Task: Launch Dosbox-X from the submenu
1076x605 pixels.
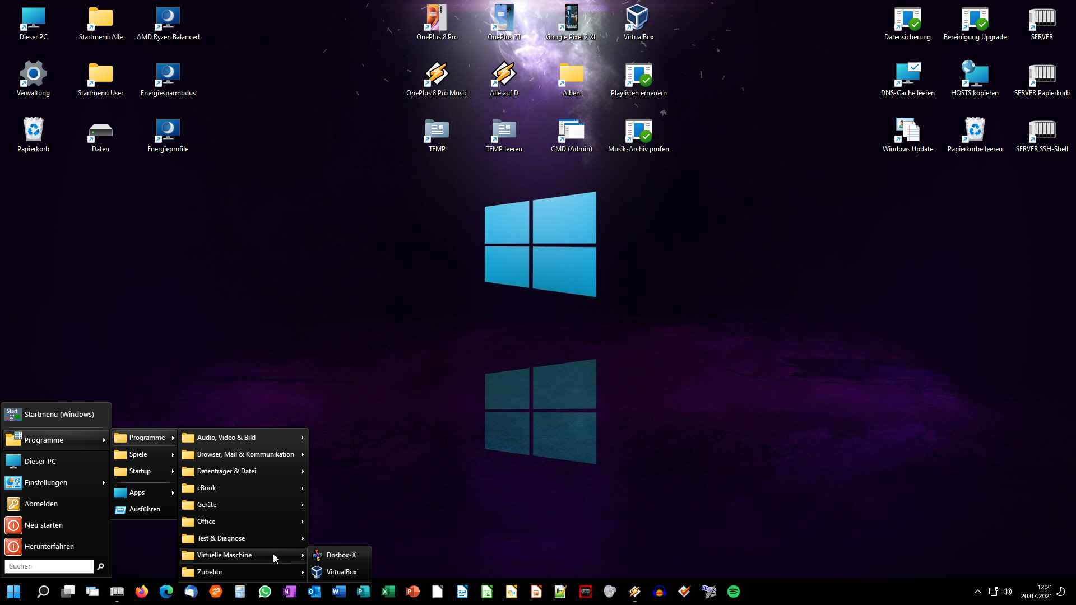Action: (340, 555)
